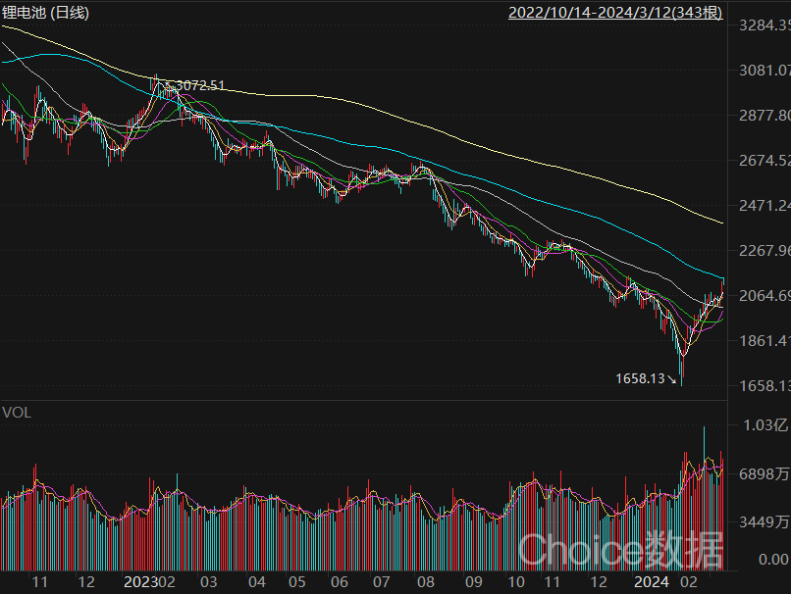Click the 3284.35 price axis label

click(764, 25)
